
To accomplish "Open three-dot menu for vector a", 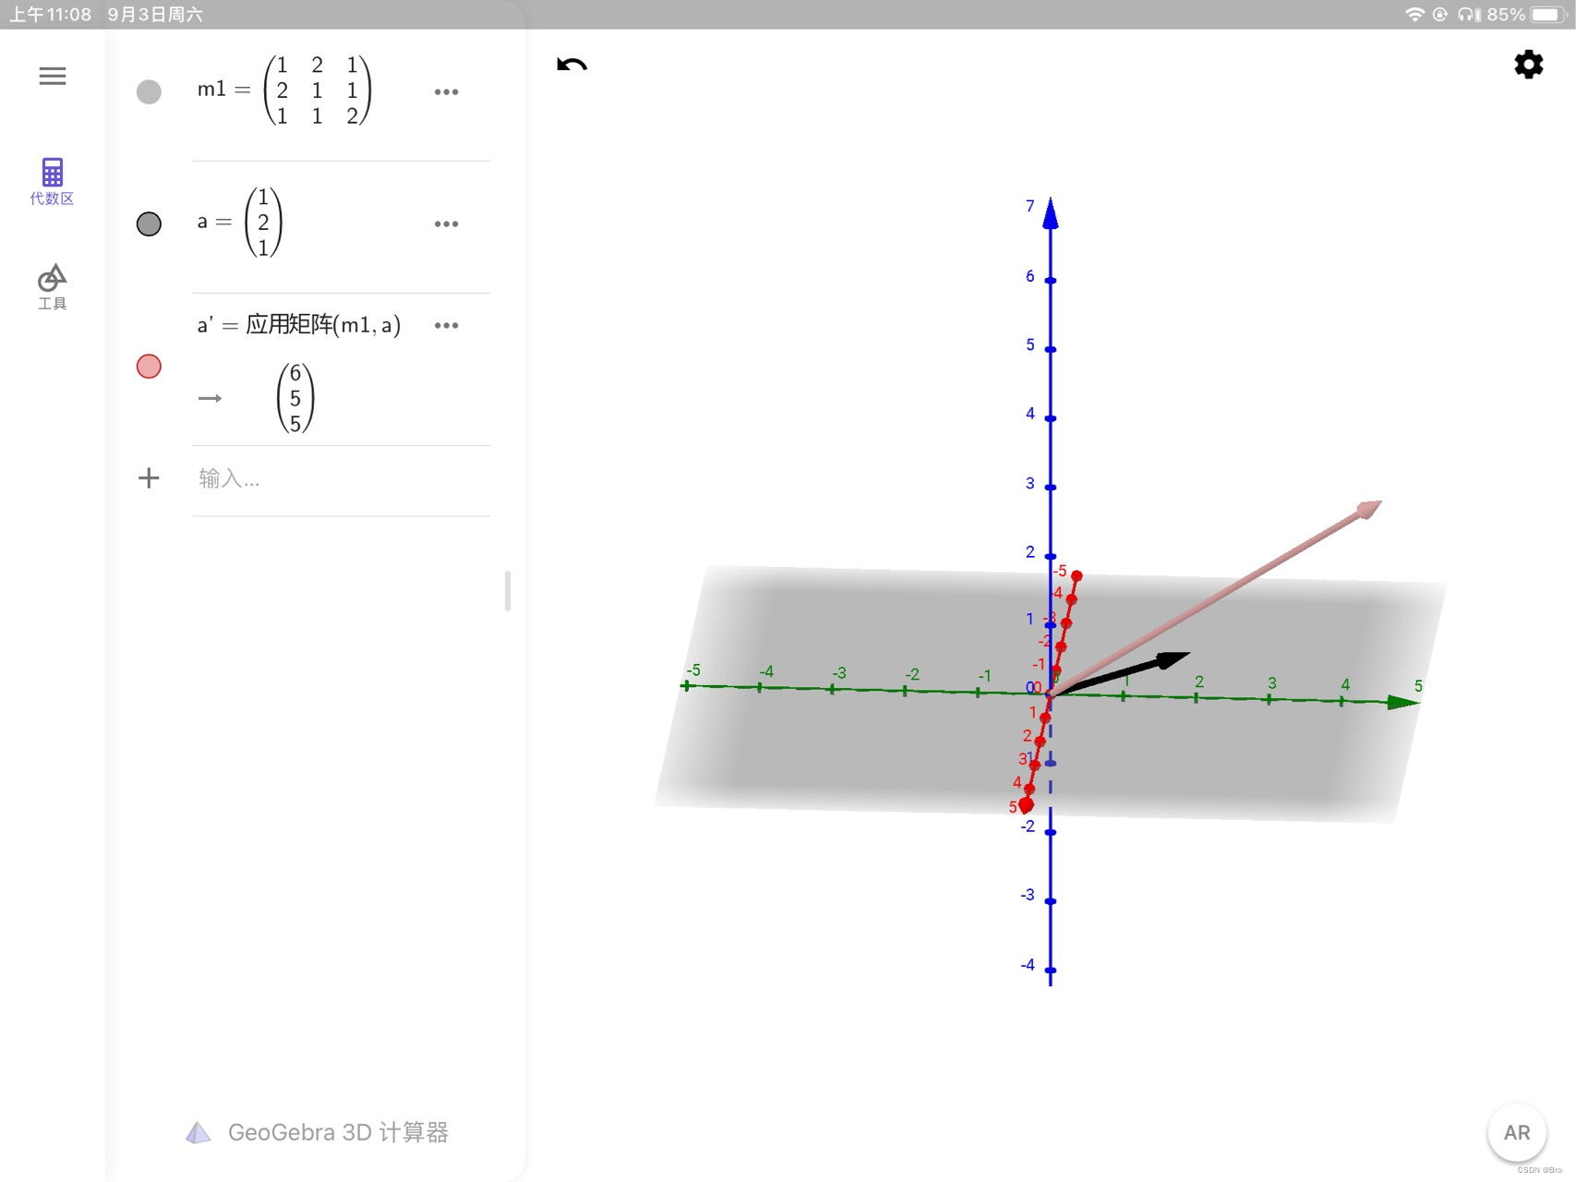I will pos(446,223).
